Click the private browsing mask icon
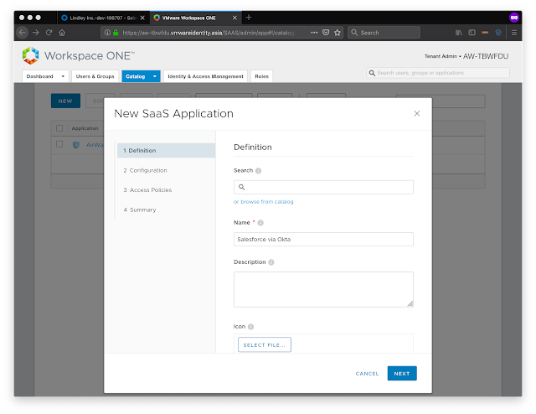The height and width of the screenshot is (414, 536). tap(513, 18)
